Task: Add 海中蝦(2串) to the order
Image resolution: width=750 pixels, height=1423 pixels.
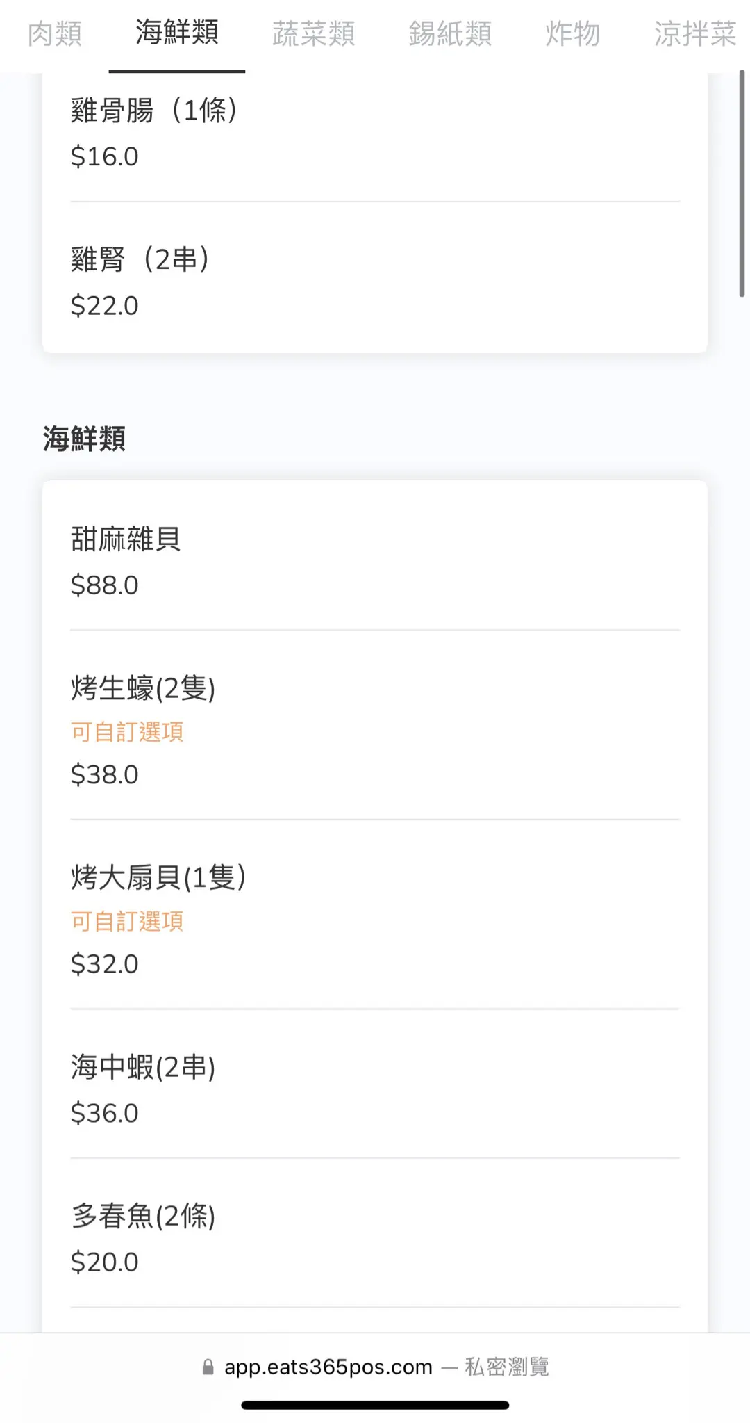Action: pyautogui.click(x=374, y=1089)
